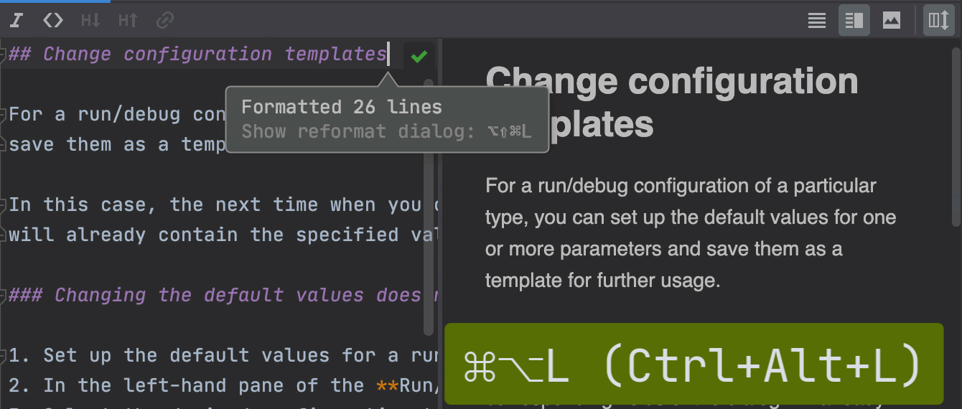Insert a link using the chain icon
The image size is (962, 409).
[165, 20]
